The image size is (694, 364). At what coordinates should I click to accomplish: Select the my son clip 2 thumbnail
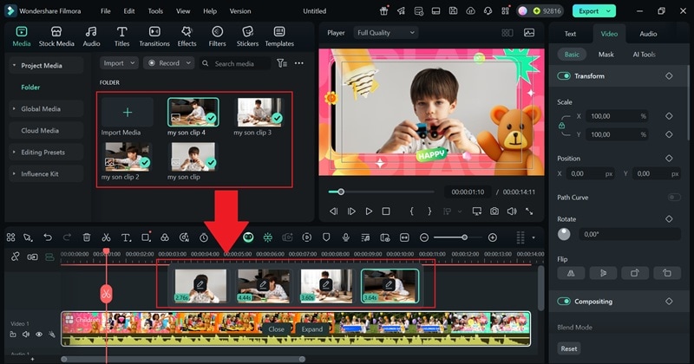(x=127, y=157)
